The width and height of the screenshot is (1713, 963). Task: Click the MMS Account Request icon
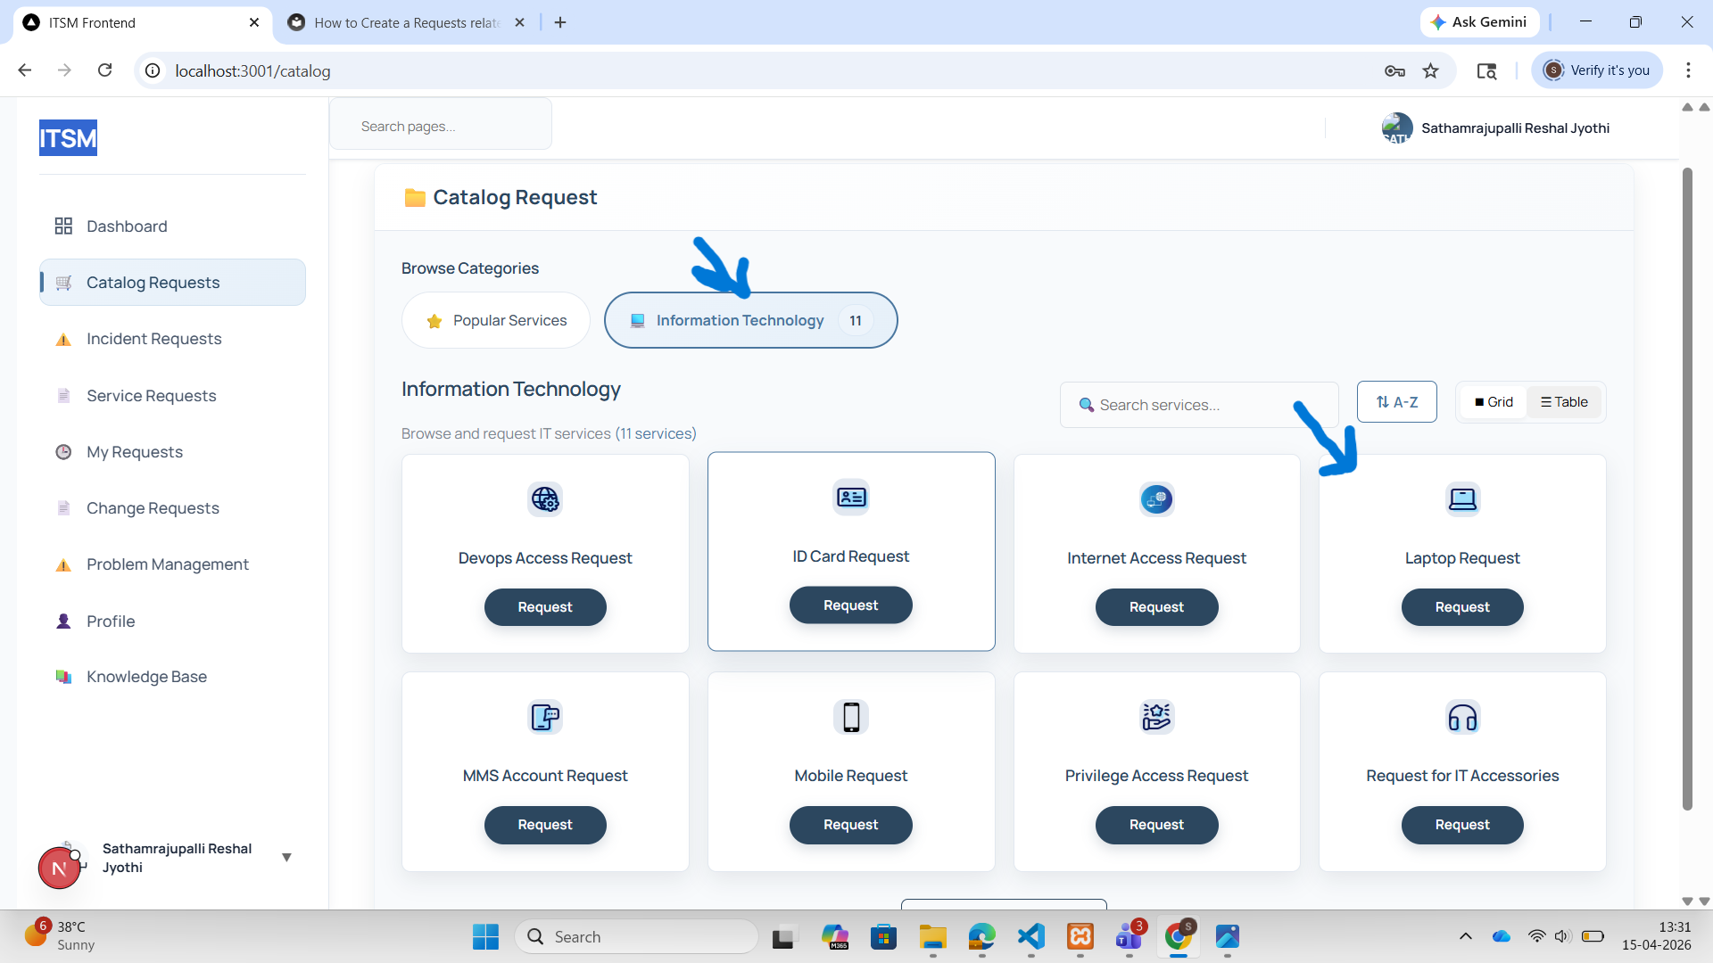pyautogui.click(x=545, y=717)
